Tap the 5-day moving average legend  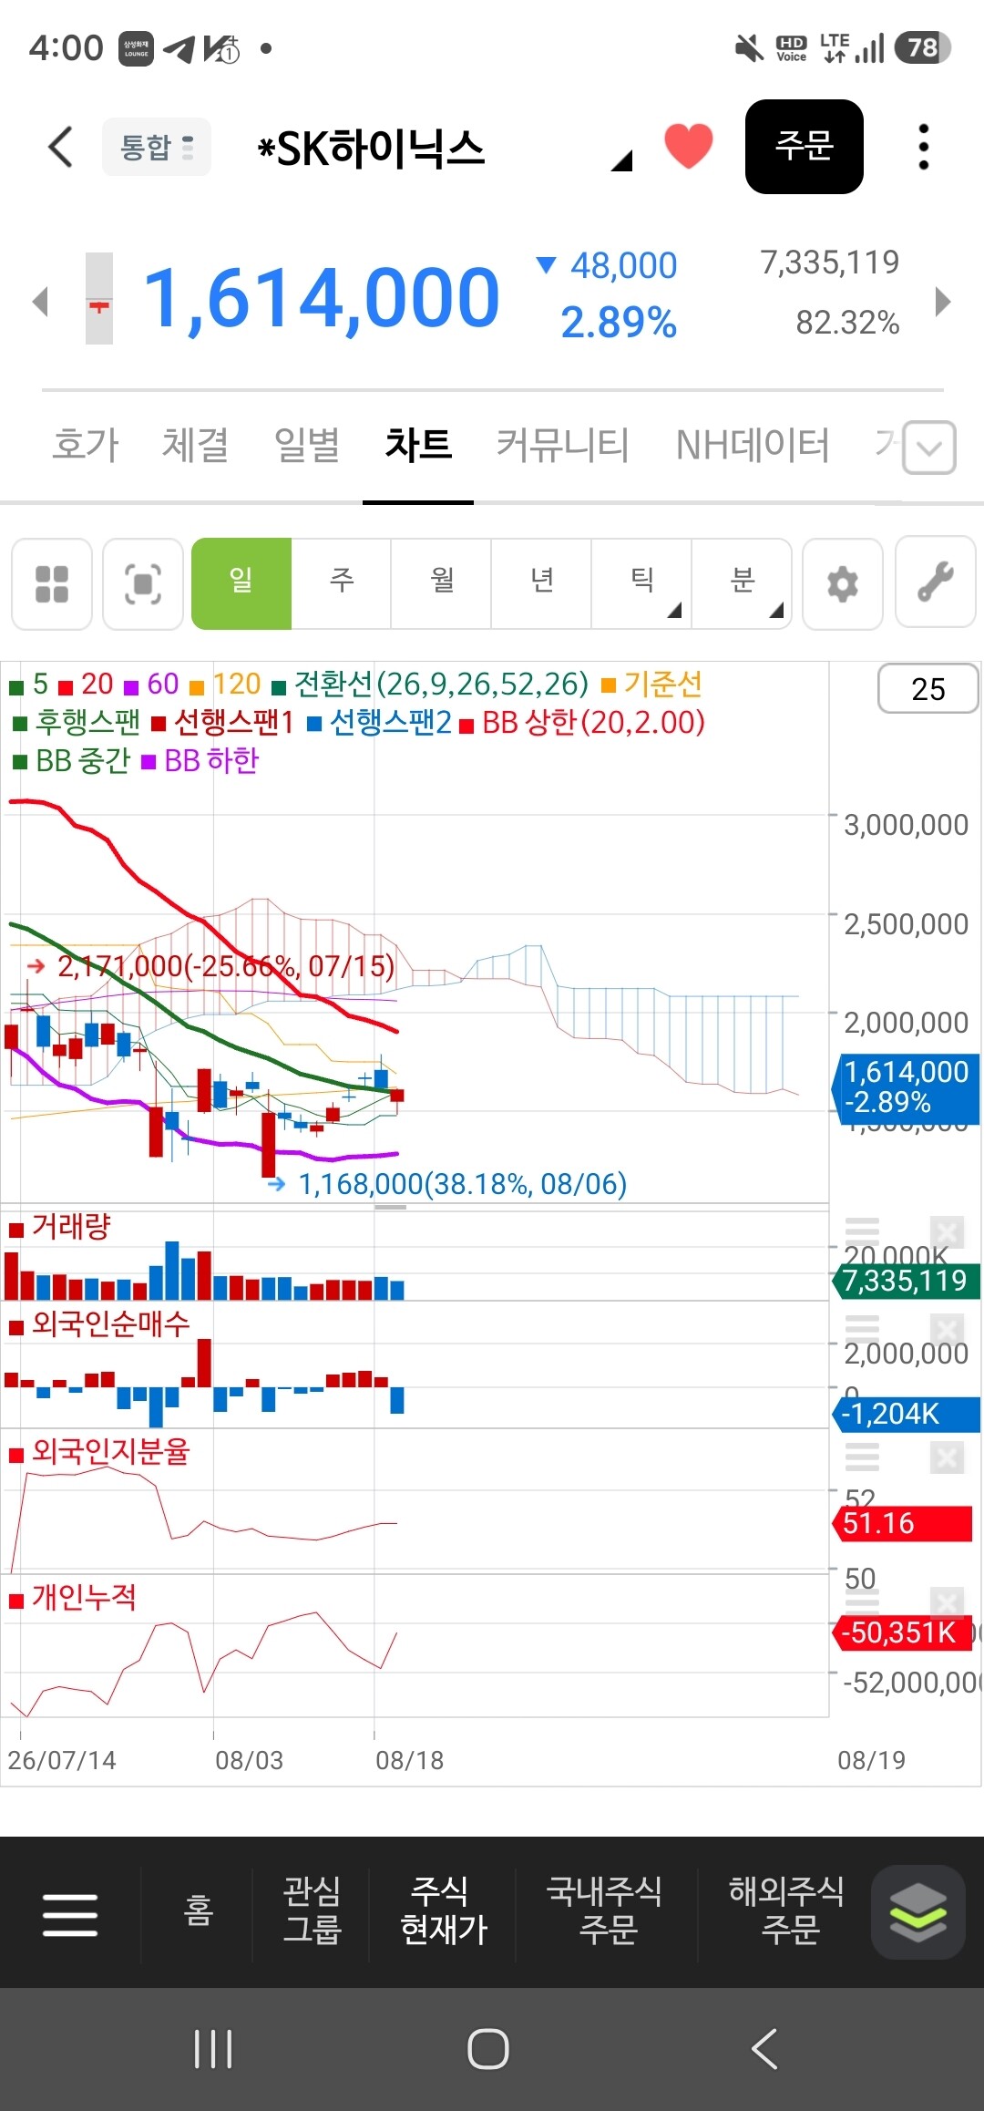[x=29, y=684]
